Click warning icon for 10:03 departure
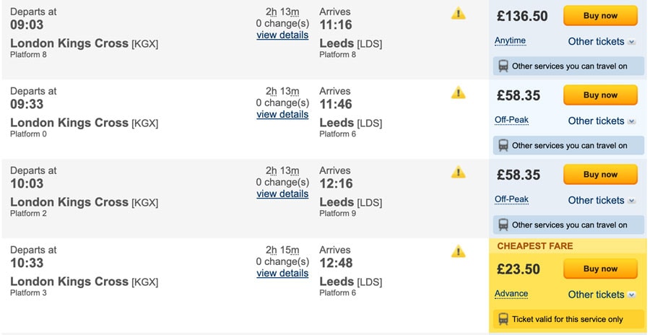The width and height of the screenshot is (650, 335). click(458, 172)
